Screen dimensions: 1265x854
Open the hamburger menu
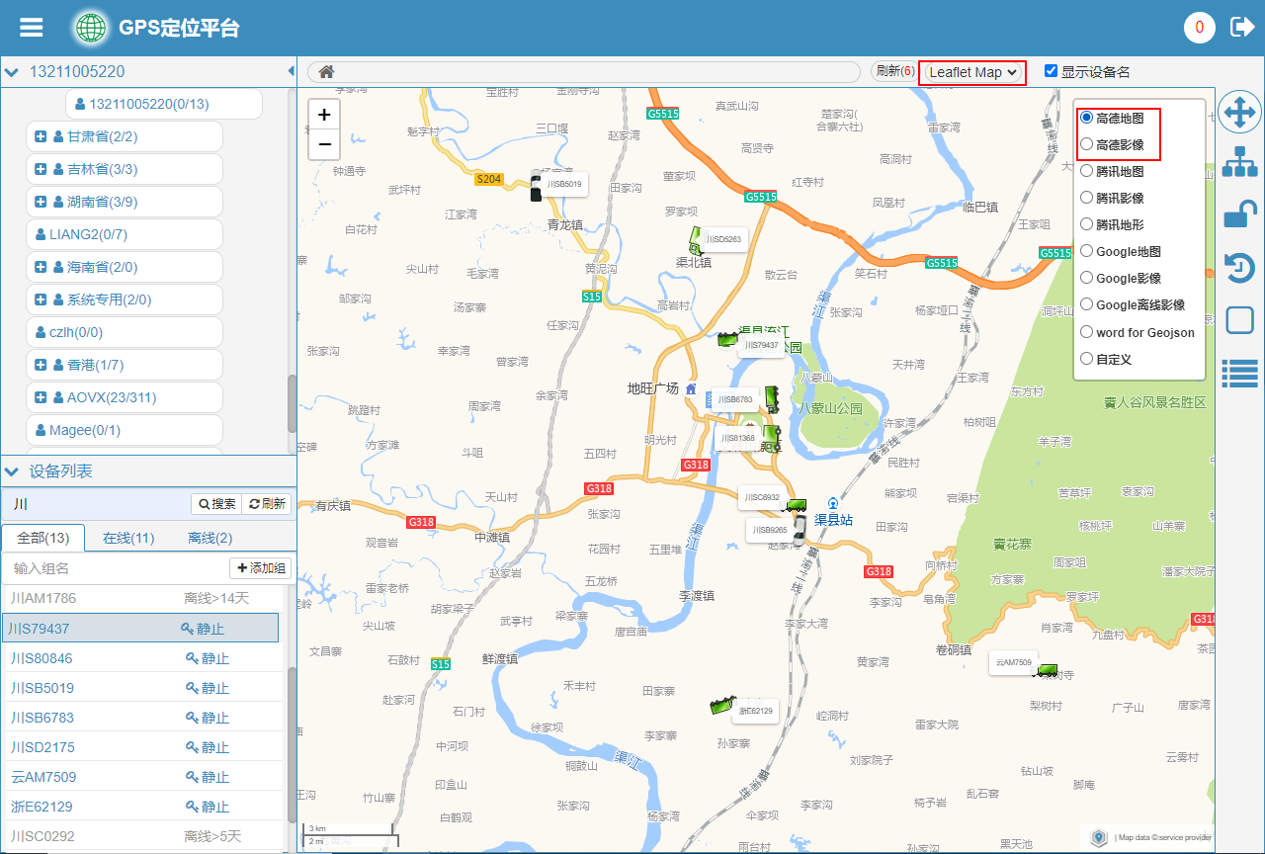[32, 28]
